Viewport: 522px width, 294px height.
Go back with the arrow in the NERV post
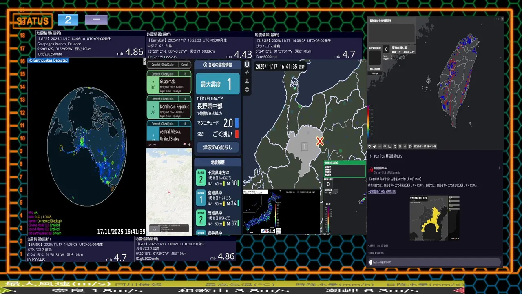point(371,156)
